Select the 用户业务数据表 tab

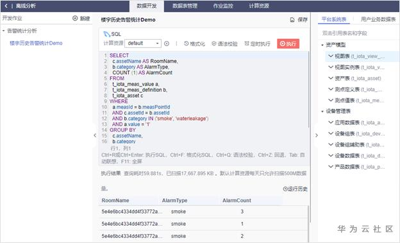click(378, 19)
